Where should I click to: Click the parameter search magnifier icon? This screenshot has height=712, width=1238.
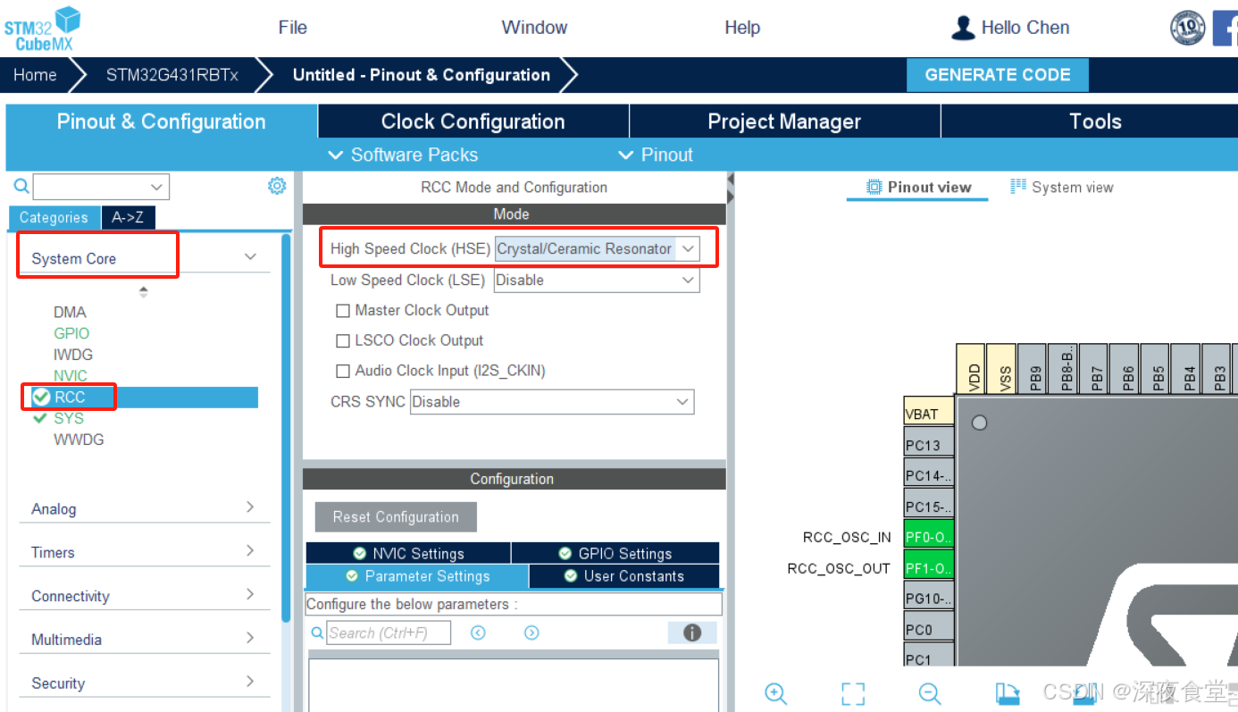(317, 632)
